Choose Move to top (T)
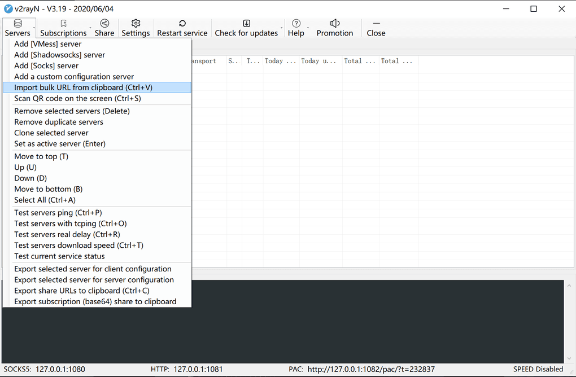Viewport: 576px width, 377px height. [97, 156]
